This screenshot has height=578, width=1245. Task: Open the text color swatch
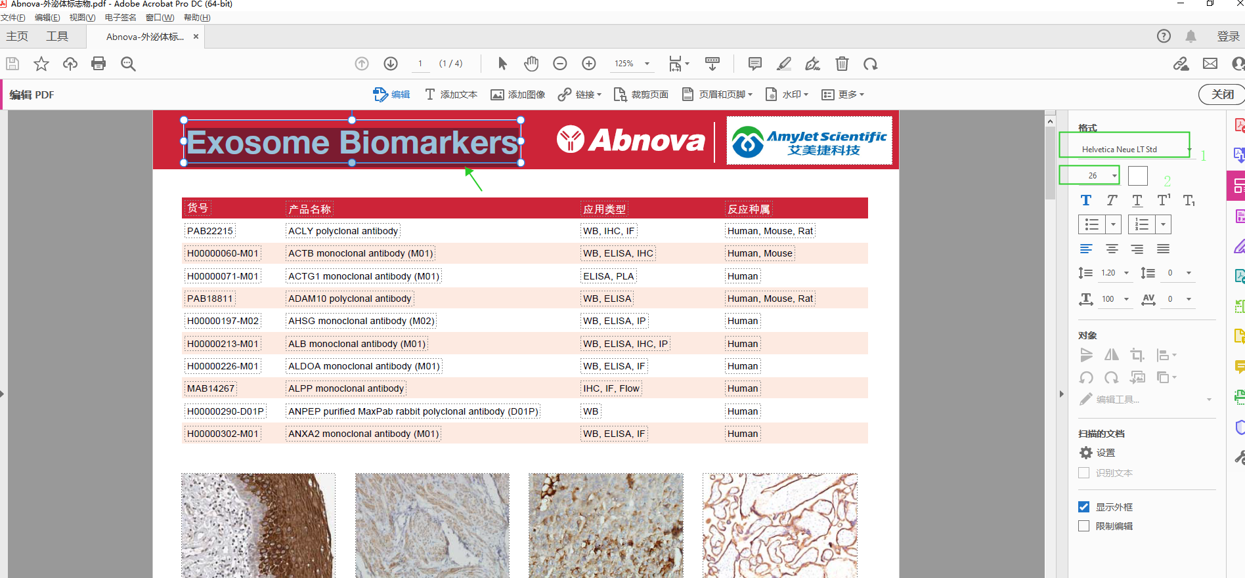click(x=1137, y=176)
